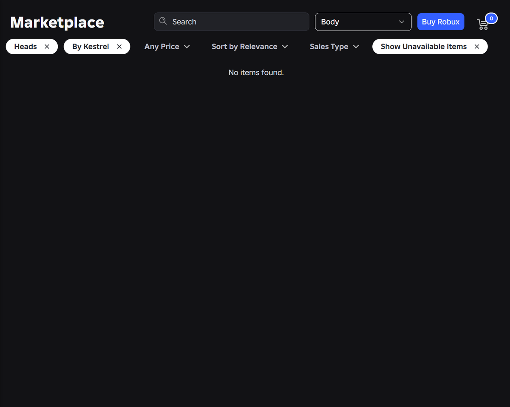The height and width of the screenshot is (407, 510).
Task: Open the Body category dropdown
Action: click(363, 22)
